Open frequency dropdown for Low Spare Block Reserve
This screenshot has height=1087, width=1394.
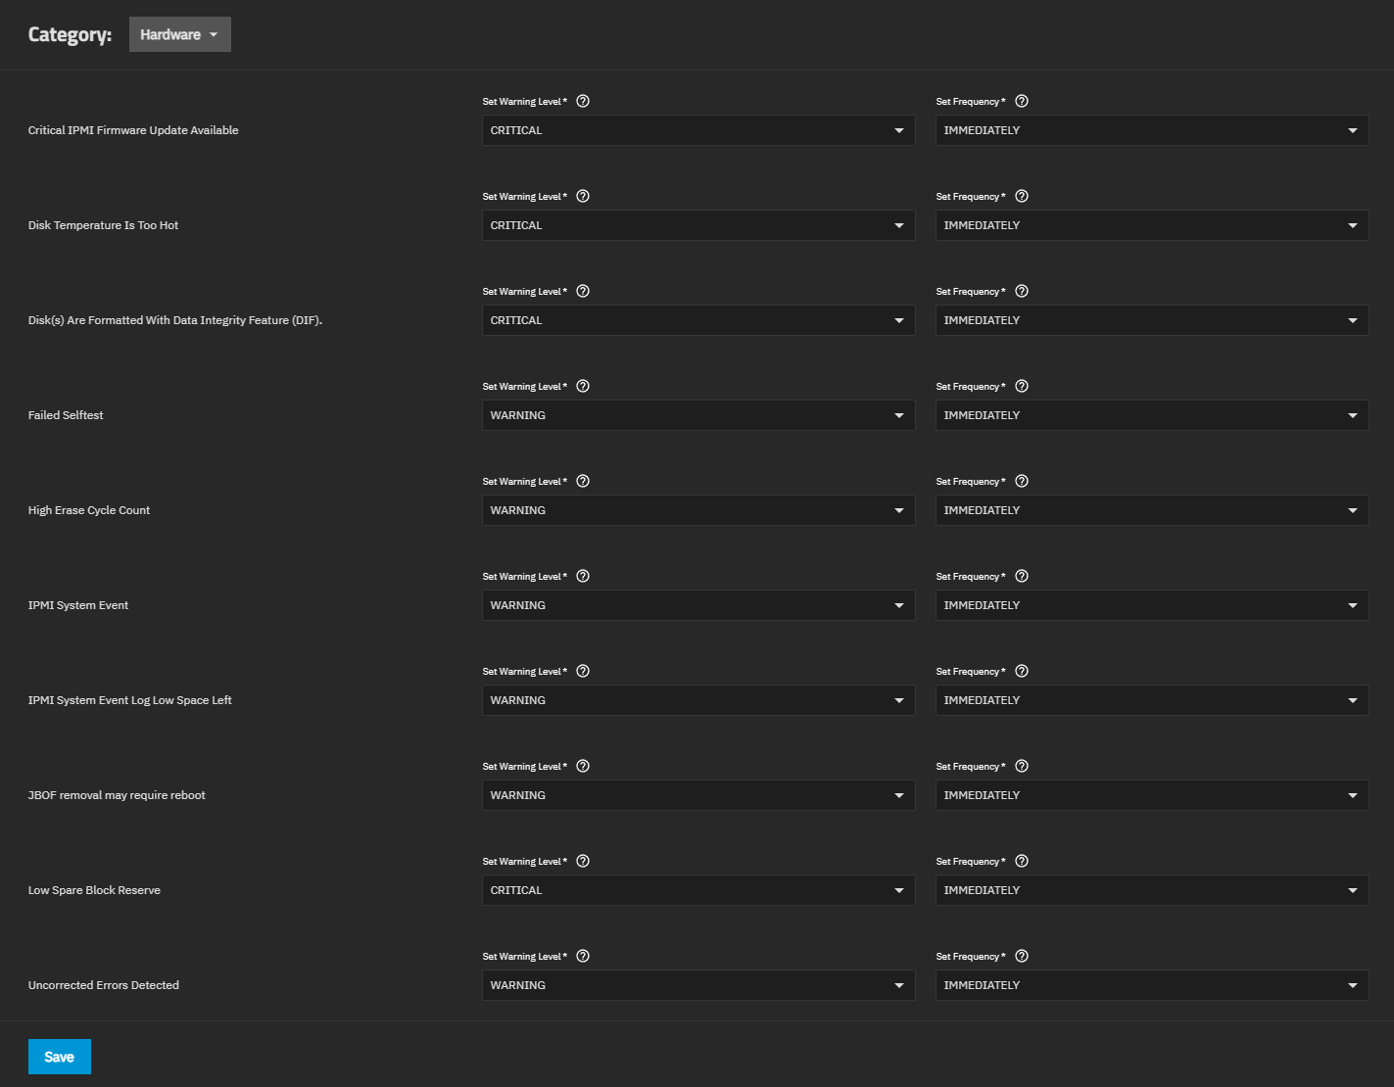(x=1151, y=890)
